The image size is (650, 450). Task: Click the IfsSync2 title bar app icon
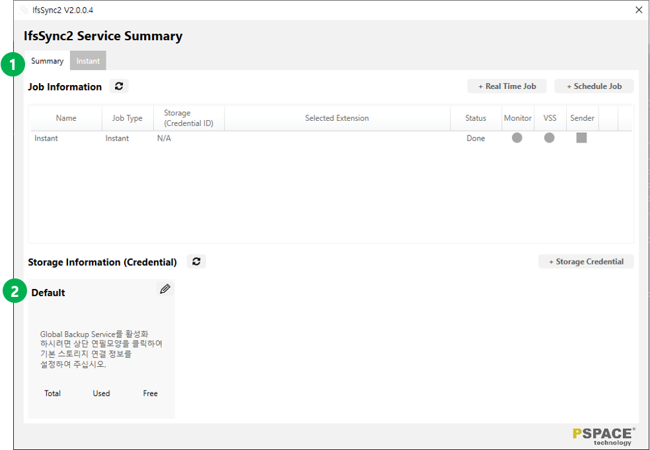[24, 10]
